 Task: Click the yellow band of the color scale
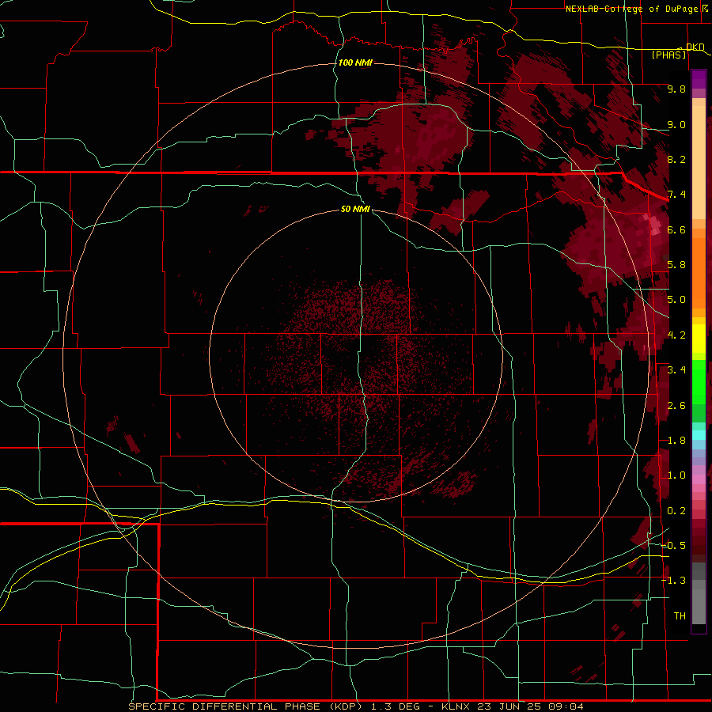point(699,339)
